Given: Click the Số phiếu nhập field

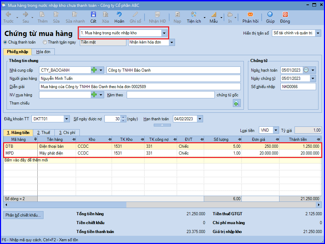Looking at the screenshot, I should [298, 86].
